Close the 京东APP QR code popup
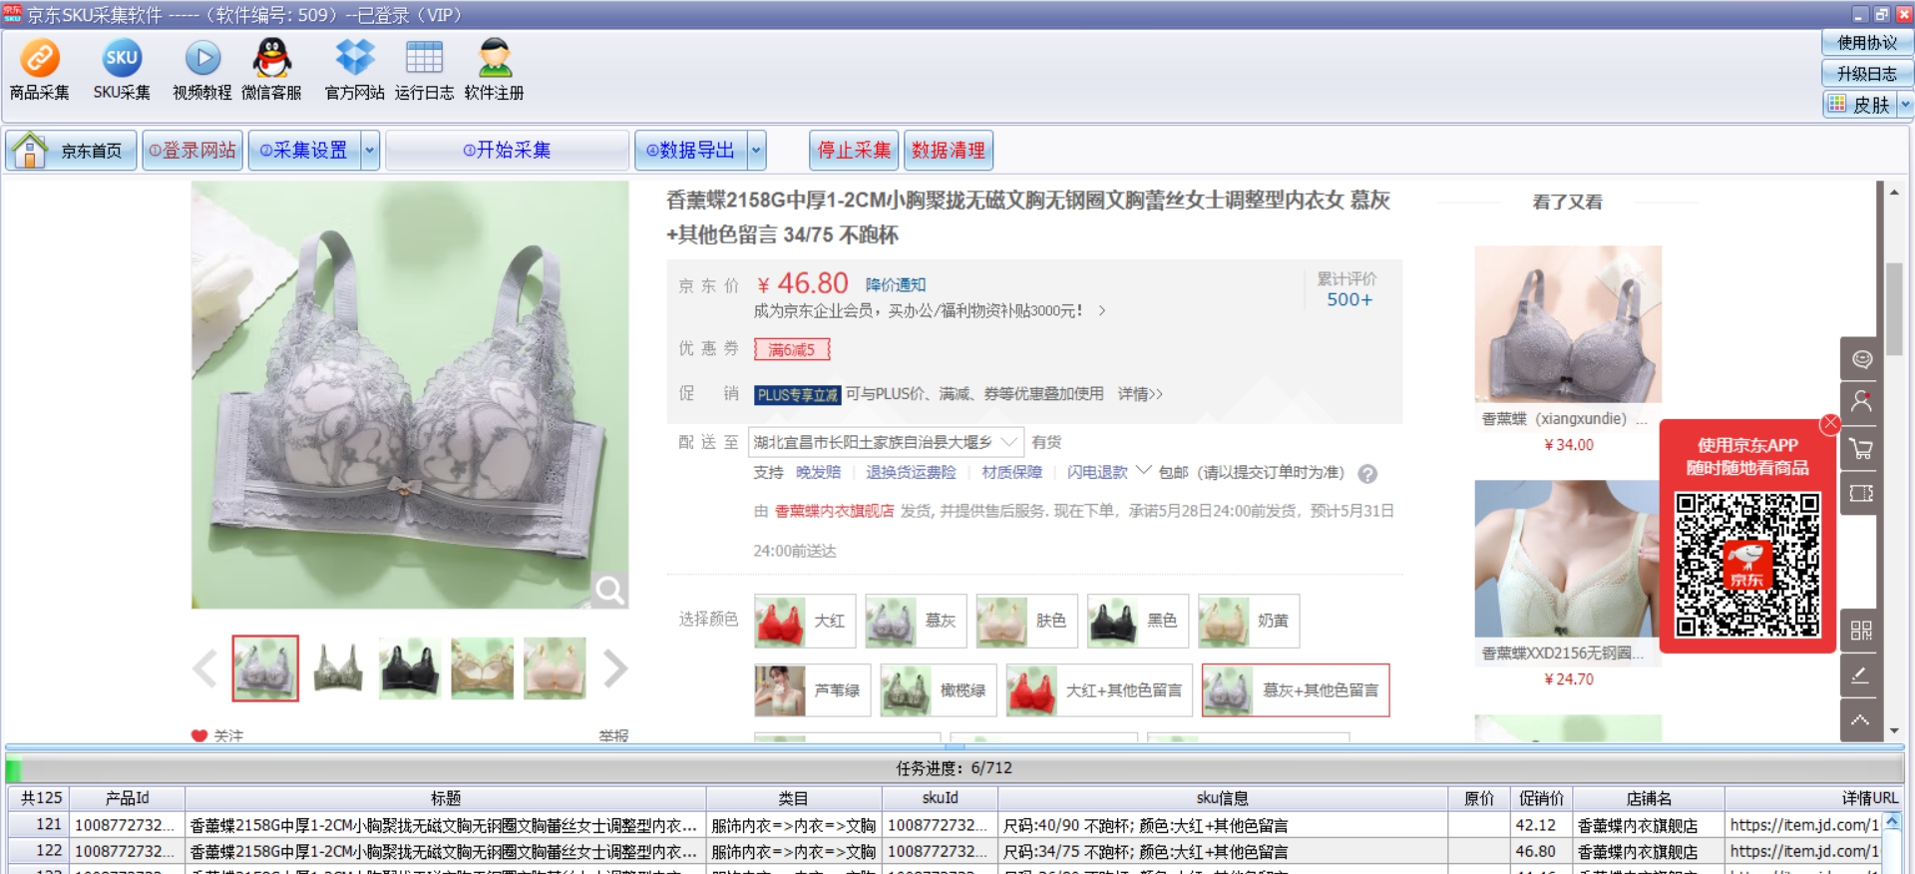Screen dimensions: 1915x874 pyautogui.click(x=1830, y=423)
